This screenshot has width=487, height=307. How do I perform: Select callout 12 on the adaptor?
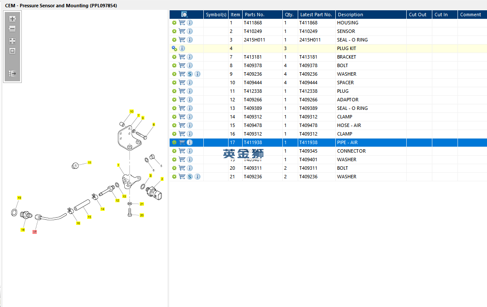[117, 201]
